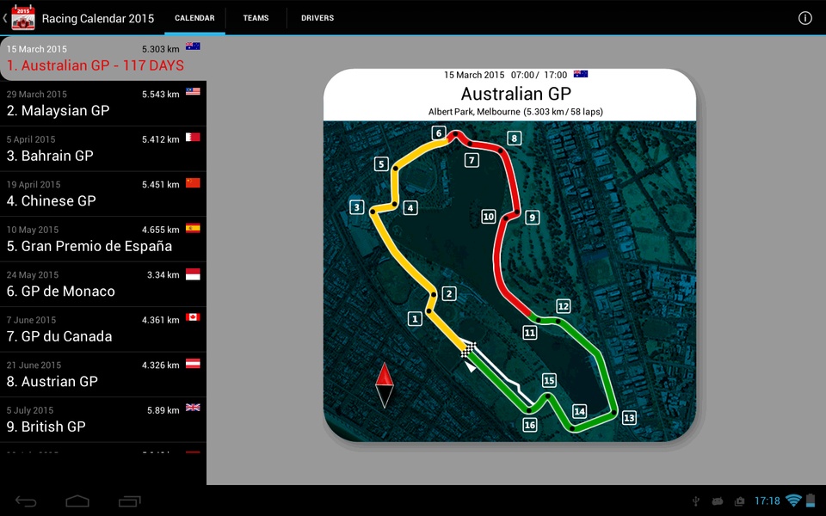Tap the Android home navigation button

pyautogui.click(x=77, y=501)
